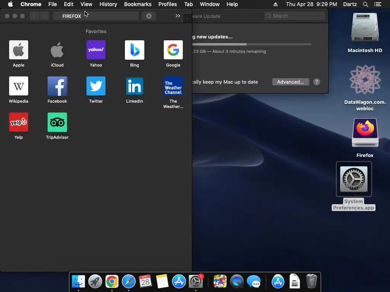Click the Advanced... button in Software Update
The height and width of the screenshot is (292, 390).
[x=291, y=82]
